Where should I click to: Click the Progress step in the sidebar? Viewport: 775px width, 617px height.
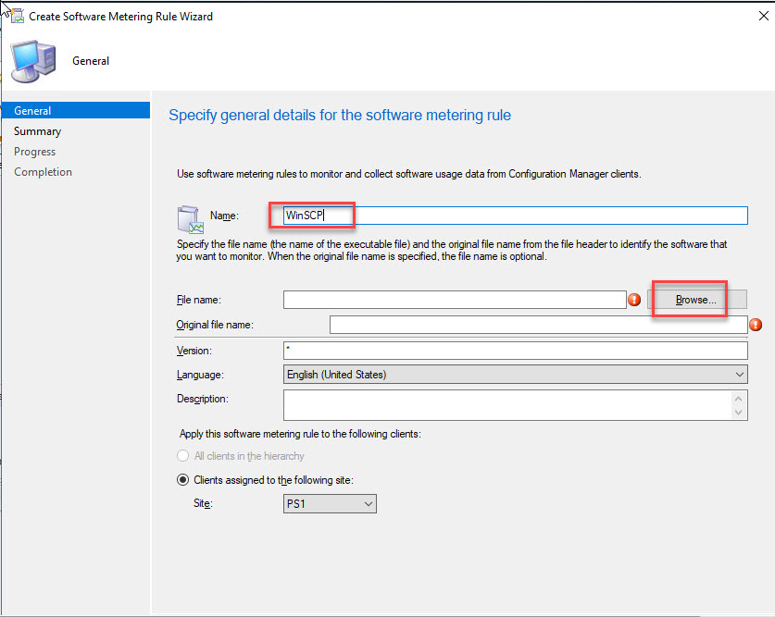tap(34, 152)
